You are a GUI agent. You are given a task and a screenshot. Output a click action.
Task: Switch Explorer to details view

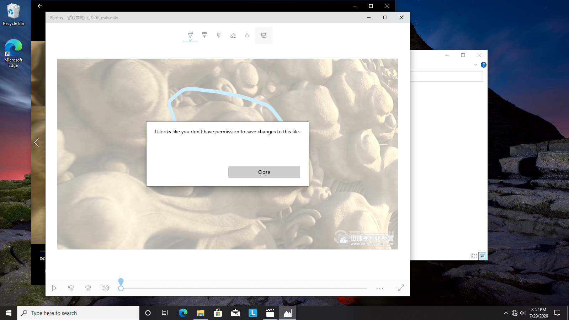[474, 256]
